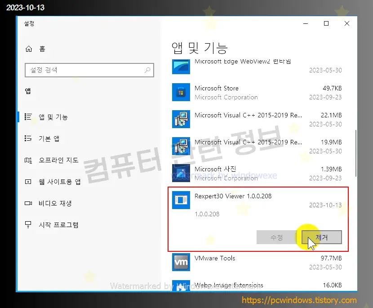Click the Rexpert30 install date 2023-10-13
The height and width of the screenshot is (308, 373).
(325, 205)
